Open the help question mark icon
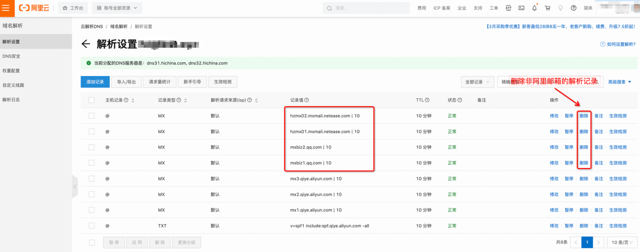 (x=573, y=8)
